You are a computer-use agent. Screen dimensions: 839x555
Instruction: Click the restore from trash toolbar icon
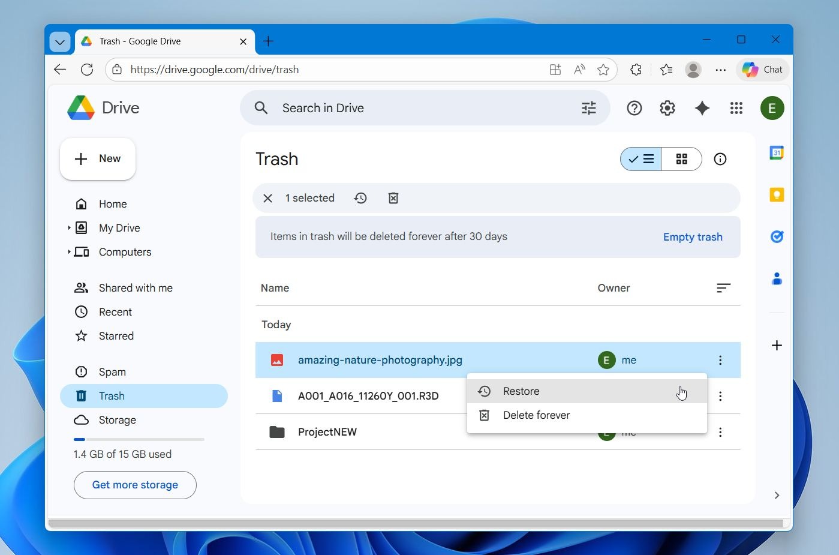(x=360, y=198)
